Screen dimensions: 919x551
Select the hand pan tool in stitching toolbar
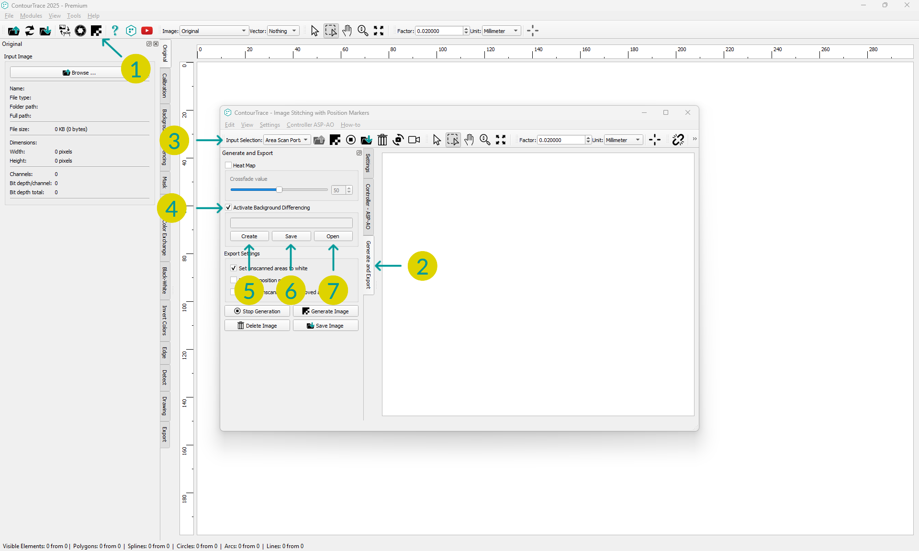(x=469, y=140)
